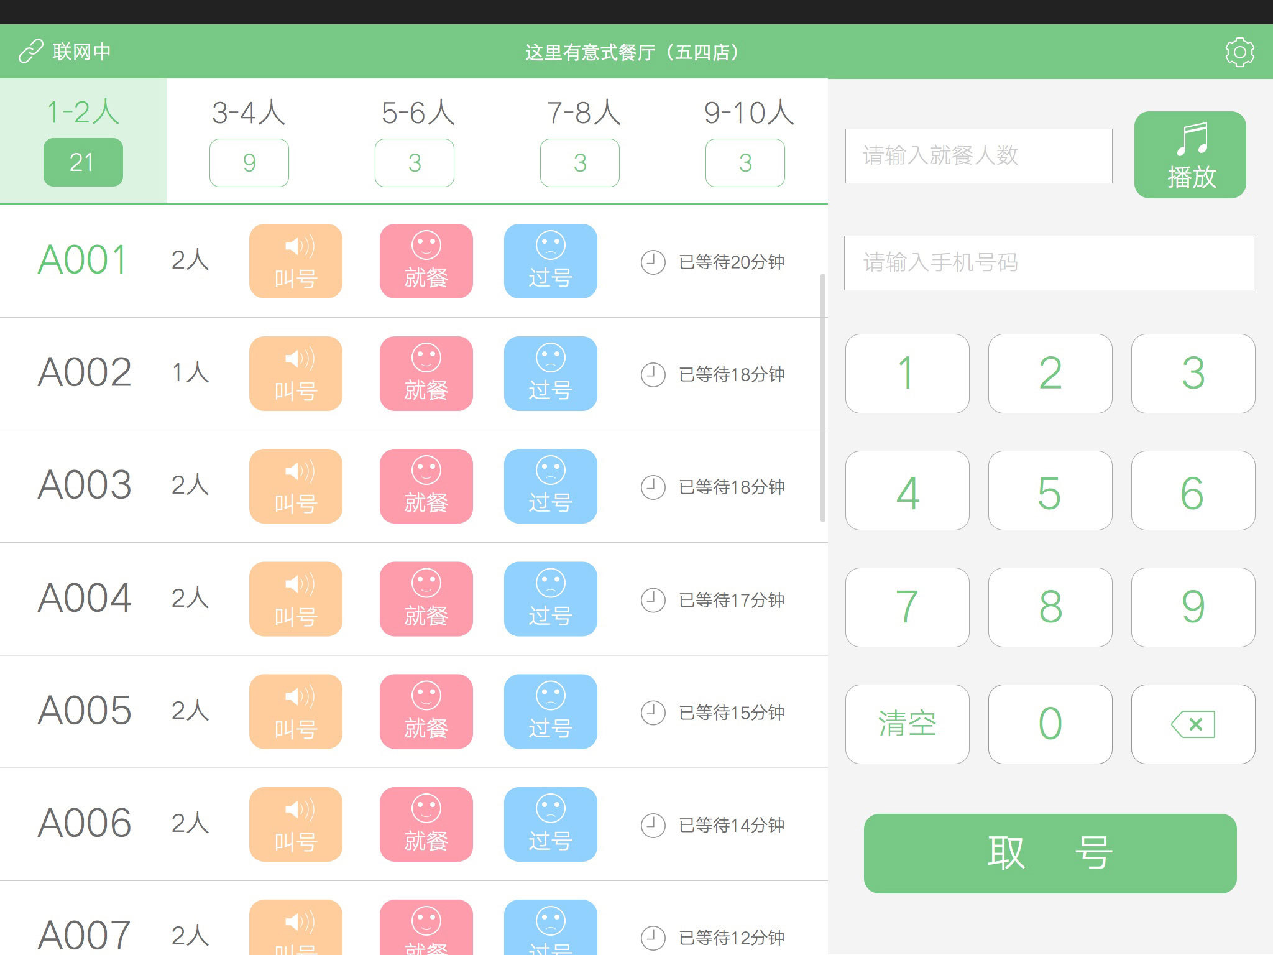This screenshot has height=955, width=1273.
Task: Tap keypad digit 7
Action: (907, 607)
